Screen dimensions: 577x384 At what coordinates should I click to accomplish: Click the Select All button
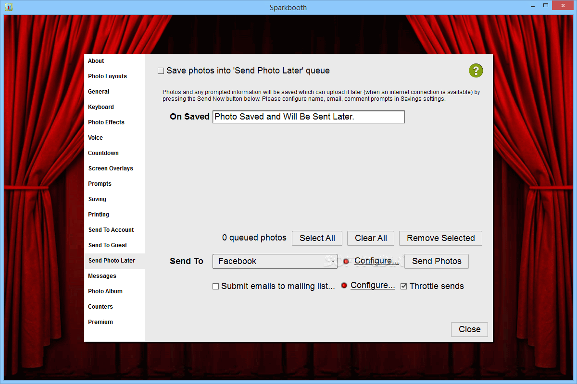pos(317,238)
